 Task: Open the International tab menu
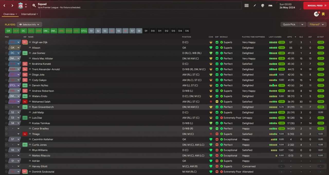(x=30, y=14)
